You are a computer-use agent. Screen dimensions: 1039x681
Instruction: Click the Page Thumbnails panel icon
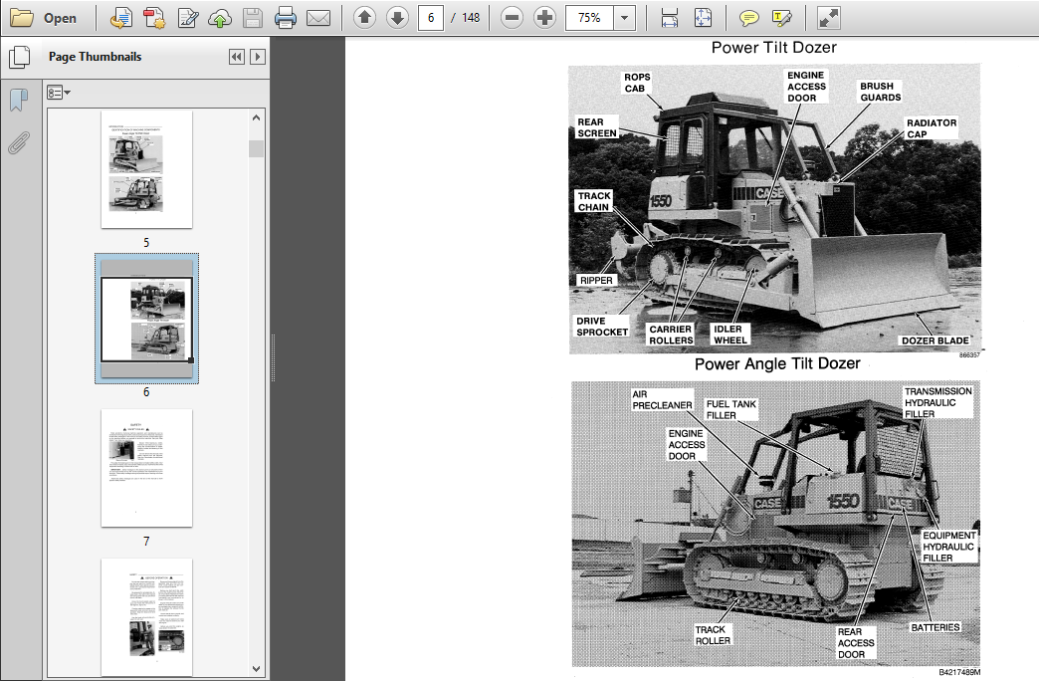[19, 57]
